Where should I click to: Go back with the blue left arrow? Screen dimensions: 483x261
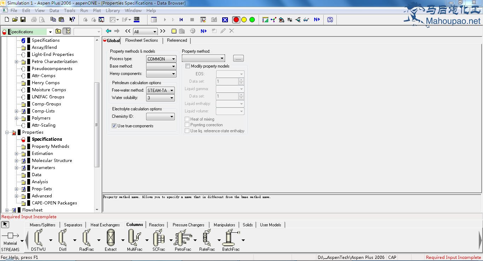pyautogui.click(x=109, y=31)
